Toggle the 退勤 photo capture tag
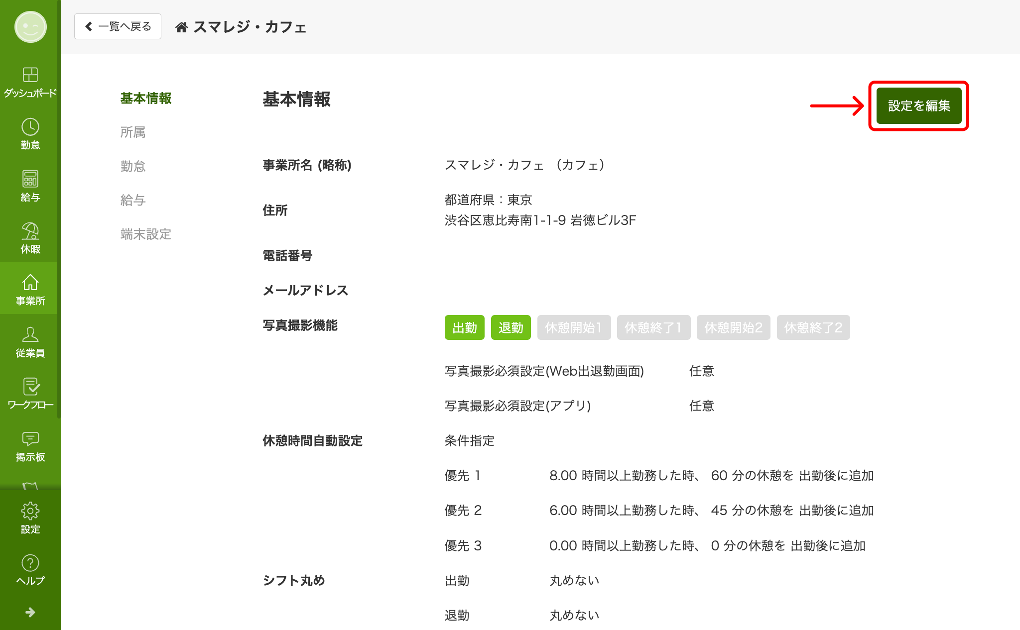 511,327
